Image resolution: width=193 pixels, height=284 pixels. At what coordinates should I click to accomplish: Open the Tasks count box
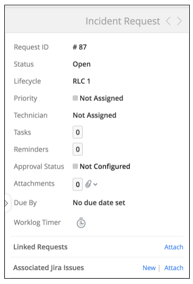point(77,132)
